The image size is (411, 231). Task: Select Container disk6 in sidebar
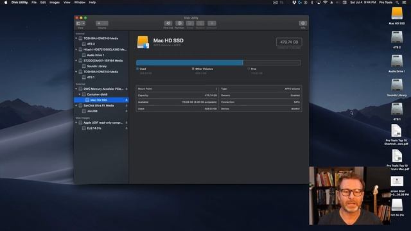101,94
